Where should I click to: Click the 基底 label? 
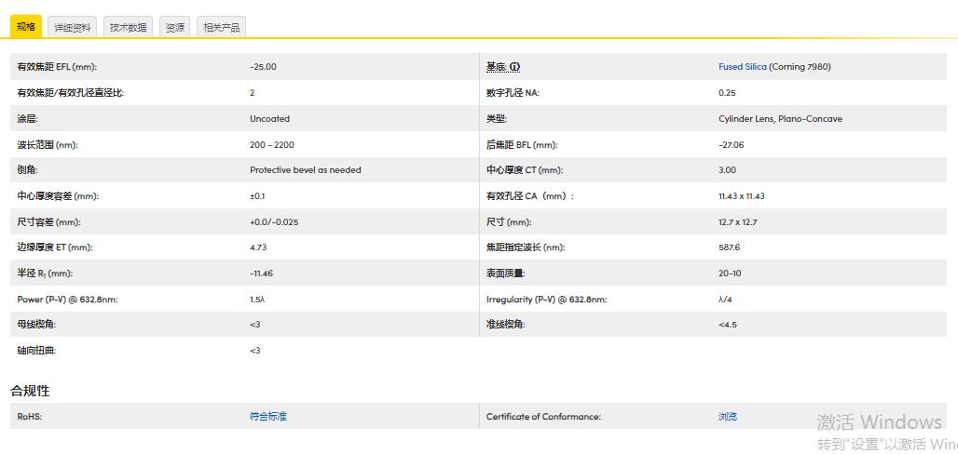tap(497, 66)
